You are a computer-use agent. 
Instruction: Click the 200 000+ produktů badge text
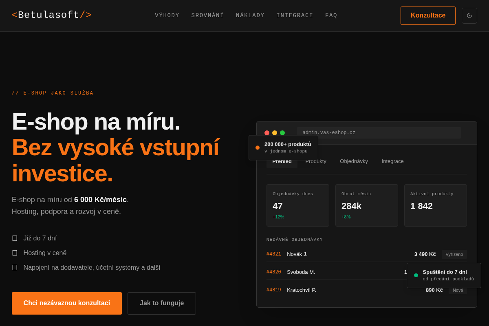[x=288, y=144]
